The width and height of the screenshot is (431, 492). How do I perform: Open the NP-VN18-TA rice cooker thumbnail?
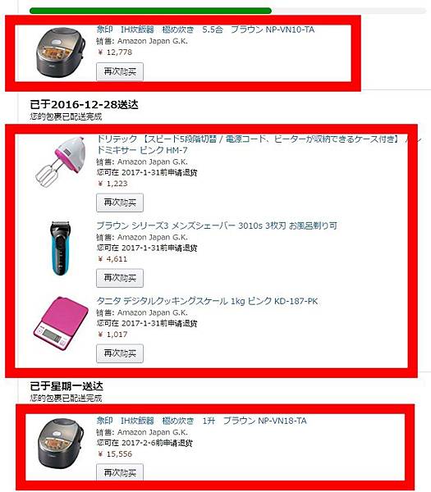[x=61, y=443]
